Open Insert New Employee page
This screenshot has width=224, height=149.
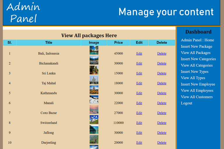click(x=198, y=84)
